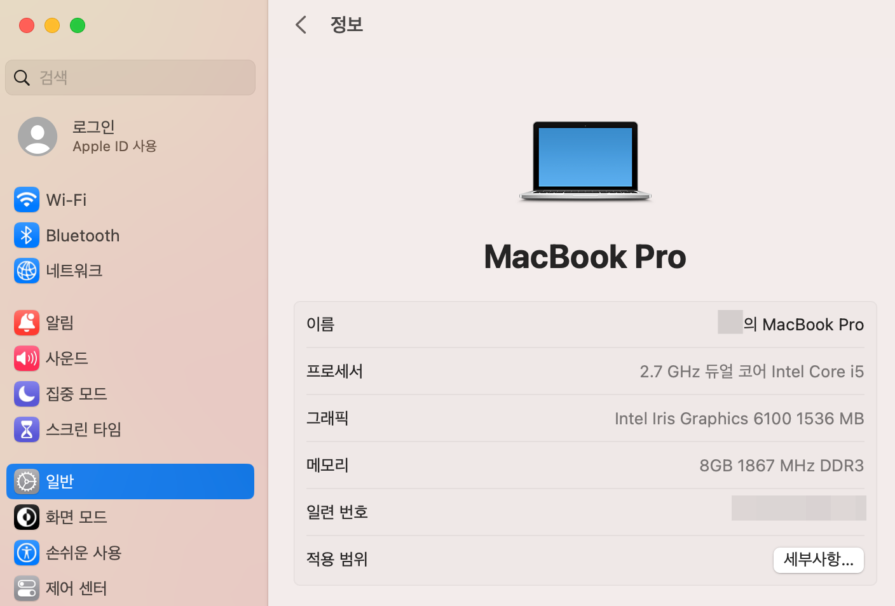This screenshot has height=606, width=895.
Task: Click the 메모리 row label
Action: pos(327,466)
